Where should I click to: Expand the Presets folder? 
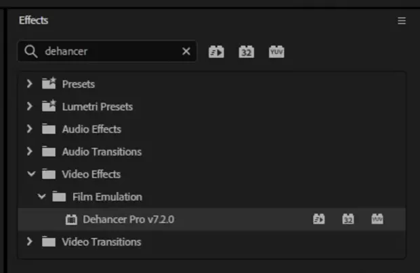[x=30, y=84]
